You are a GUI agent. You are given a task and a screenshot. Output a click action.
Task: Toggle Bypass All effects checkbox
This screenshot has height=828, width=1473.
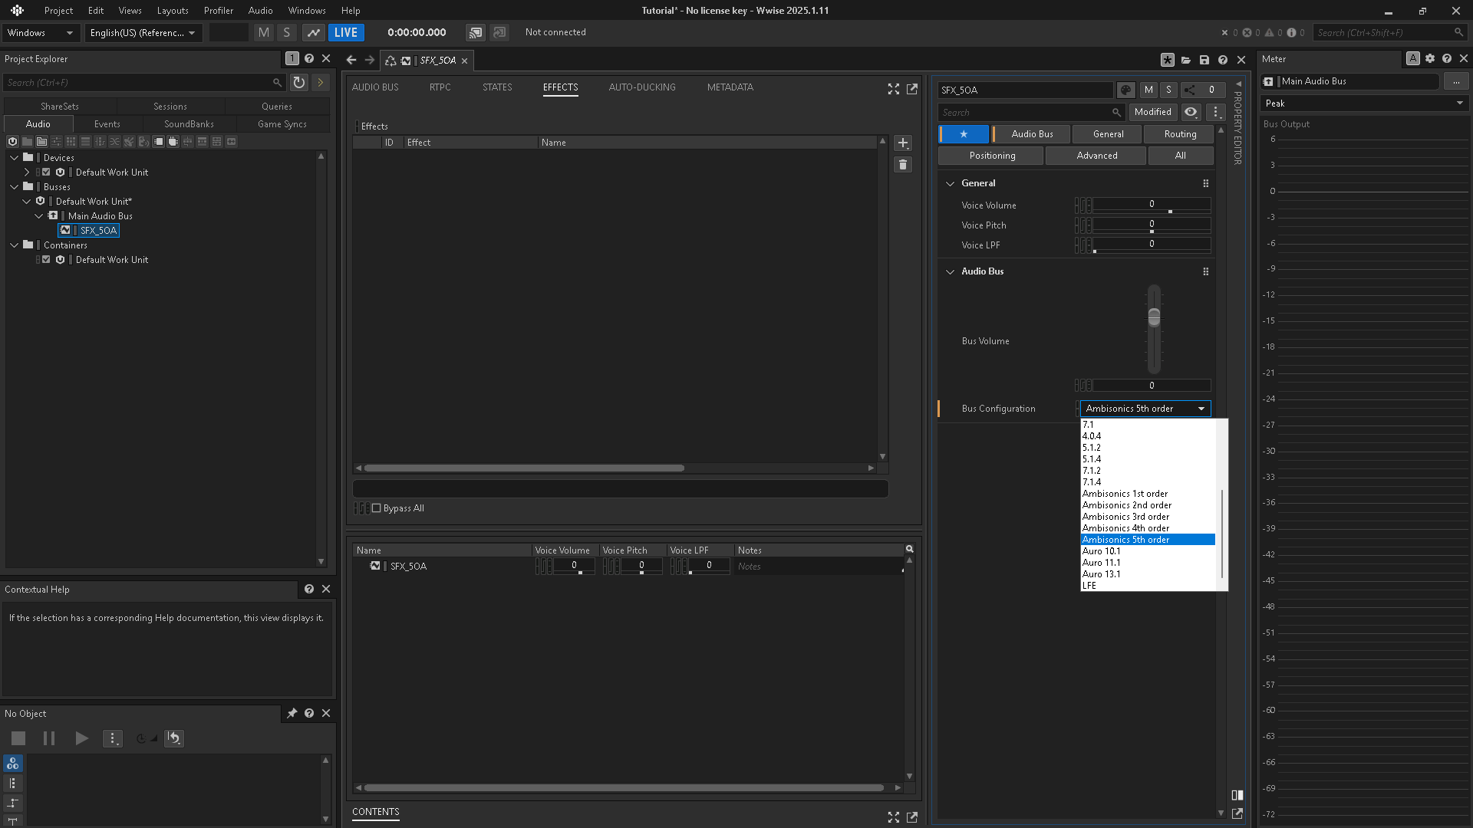tap(377, 508)
